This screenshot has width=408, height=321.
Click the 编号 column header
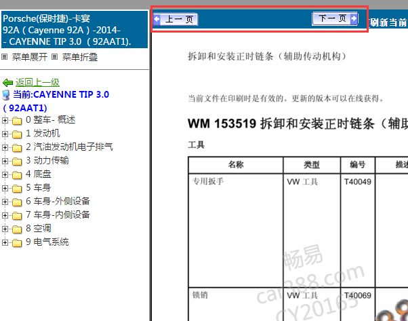pyautogui.click(x=358, y=165)
